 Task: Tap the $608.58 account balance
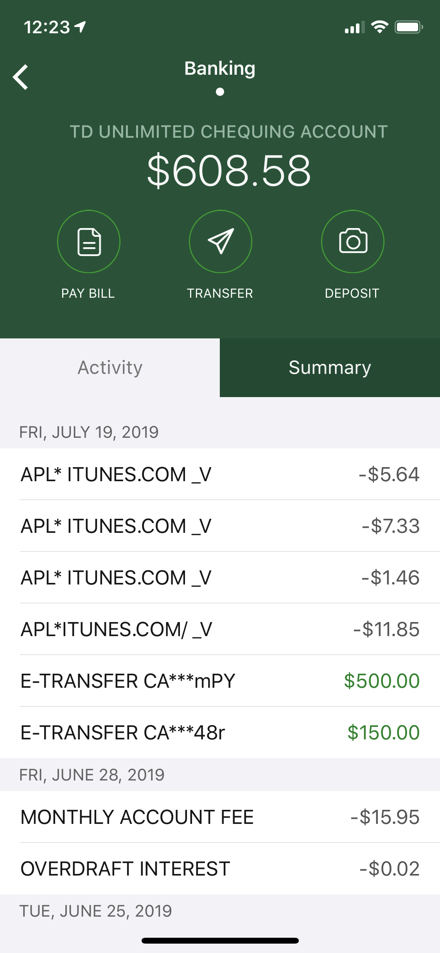pos(229,171)
